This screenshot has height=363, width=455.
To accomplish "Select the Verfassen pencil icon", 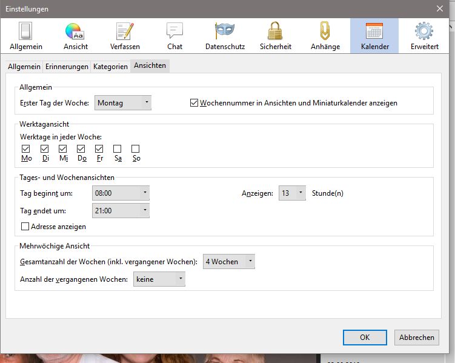I will pyautogui.click(x=125, y=36).
